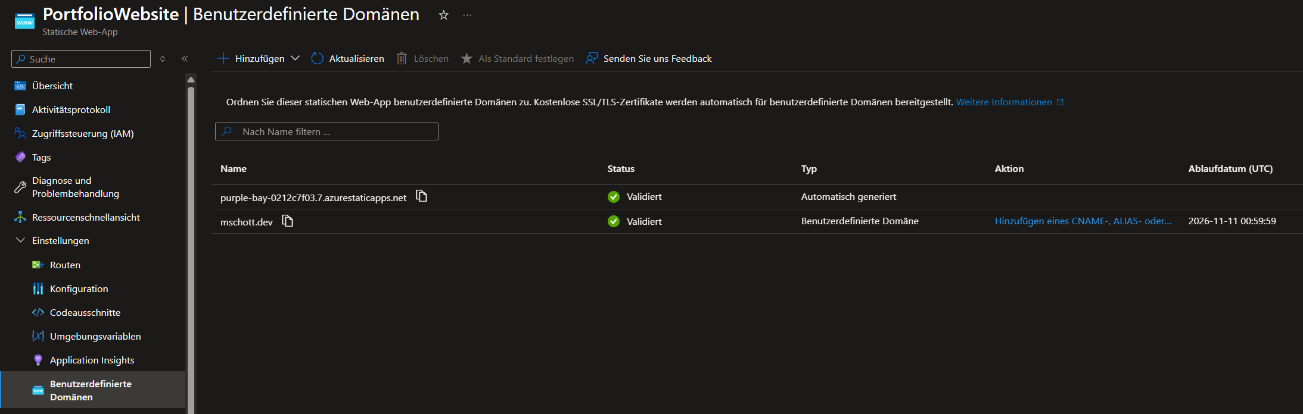The height and width of the screenshot is (414, 1303).
Task: Select the mschott.dev row name
Action: click(x=247, y=222)
